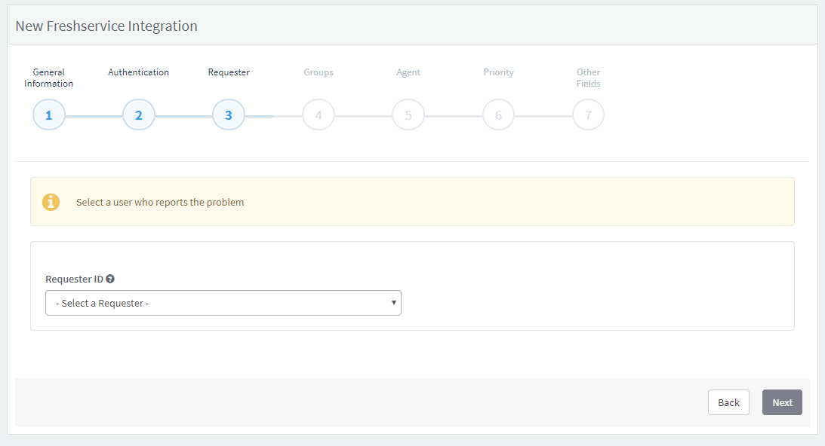Select step 3 Requester circle

pos(229,115)
